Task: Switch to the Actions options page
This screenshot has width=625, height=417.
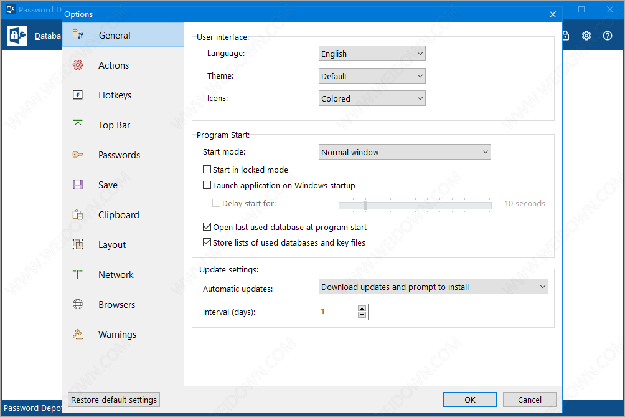Action: (x=123, y=65)
